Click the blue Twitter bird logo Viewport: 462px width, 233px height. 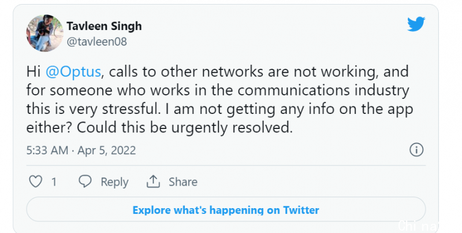tap(416, 24)
